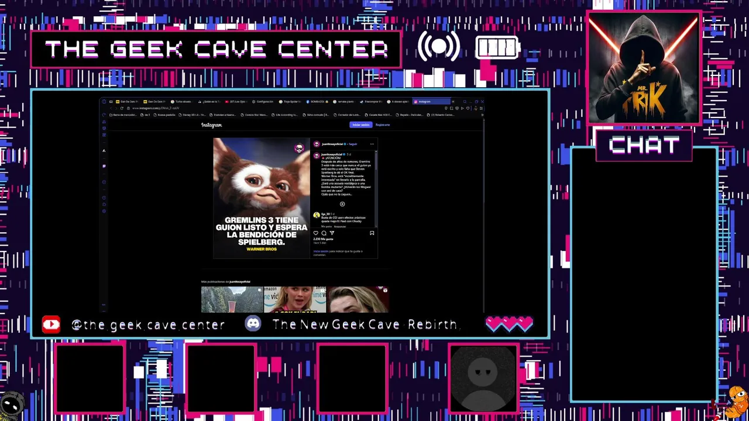The image size is (749, 421).
Task: Switch to the ¿Quién es la... browser tab
Action: 210,102
